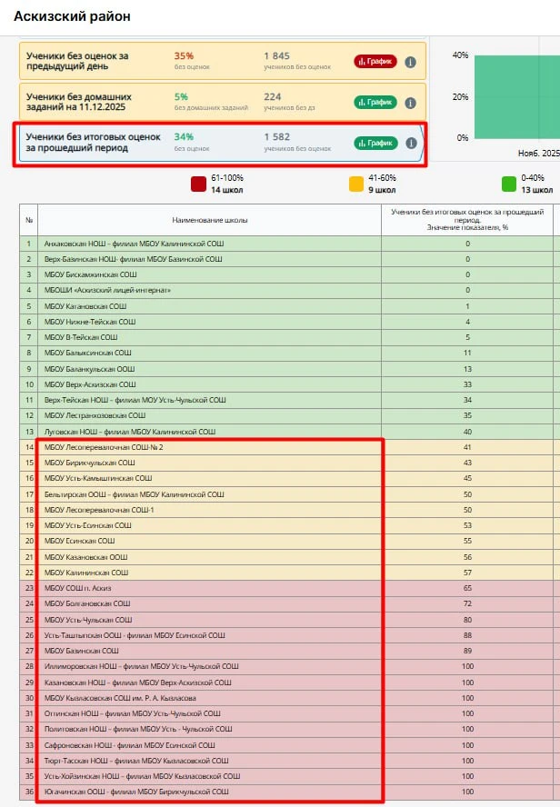Select row 'МБОУ Базинская СОШ'
This screenshot has height=807, width=560.
click(x=286, y=651)
